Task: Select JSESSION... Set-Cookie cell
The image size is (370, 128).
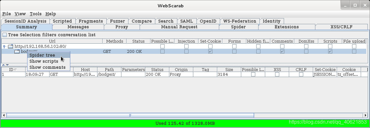Action: 325,75
